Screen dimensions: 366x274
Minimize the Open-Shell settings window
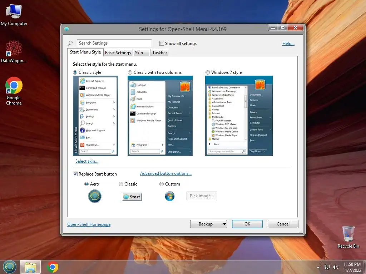(x=273, y=27)
